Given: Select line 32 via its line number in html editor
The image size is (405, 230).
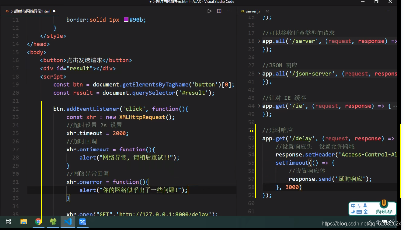Looking at the screenshot, I should tap(16, 190).
